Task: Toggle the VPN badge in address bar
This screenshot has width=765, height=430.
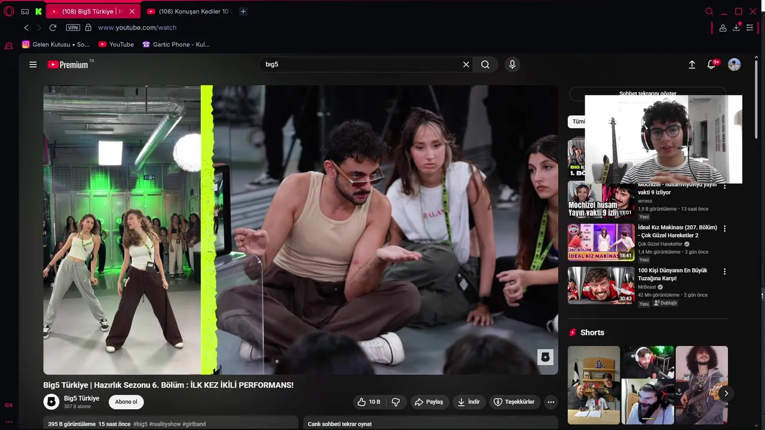Action: coord(73,27)
